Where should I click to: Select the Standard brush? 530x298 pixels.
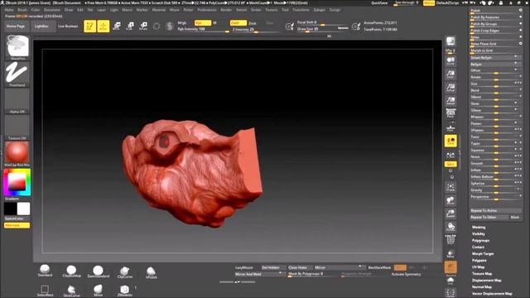pyautogui.click(x=45, y=271)
